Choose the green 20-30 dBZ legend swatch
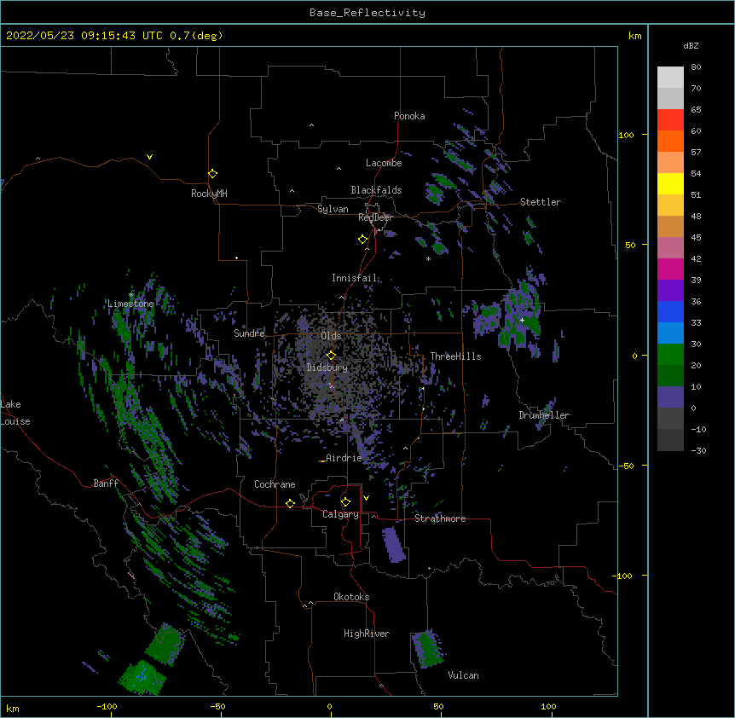The height and width of the screenshot is (718, 735). pyautogui.click(x=670, y=355)
